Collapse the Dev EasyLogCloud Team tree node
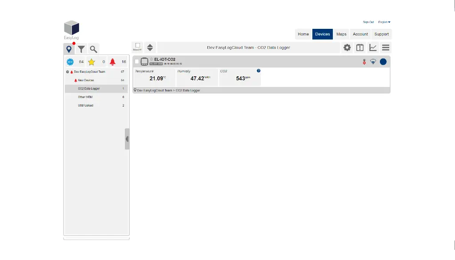Viewport: 455px width, 260px height. tap(68, 72)
